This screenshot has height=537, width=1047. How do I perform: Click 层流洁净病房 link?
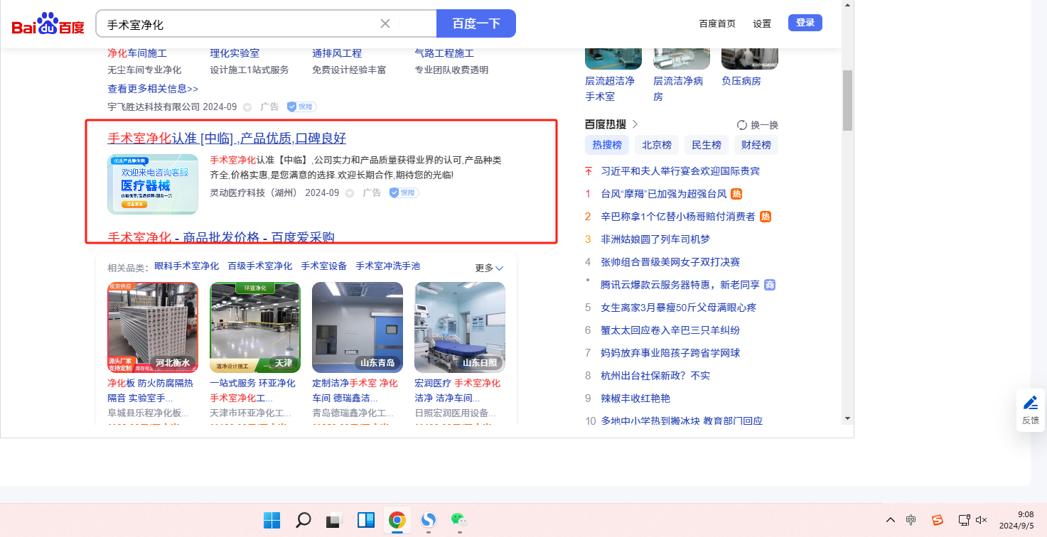pyautogui.click(x=678, y=89)
